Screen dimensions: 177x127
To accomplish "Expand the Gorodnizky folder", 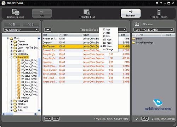I will pyautogui.click(x=11, y=54).
